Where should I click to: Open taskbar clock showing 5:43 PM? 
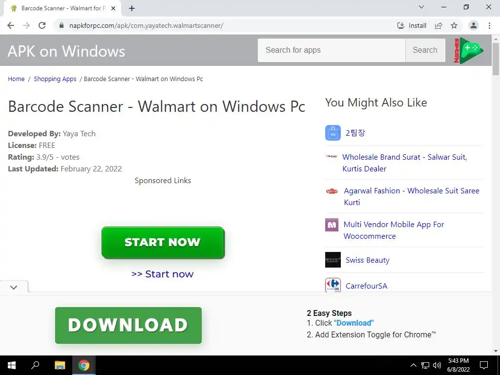[x=458, y=365]
